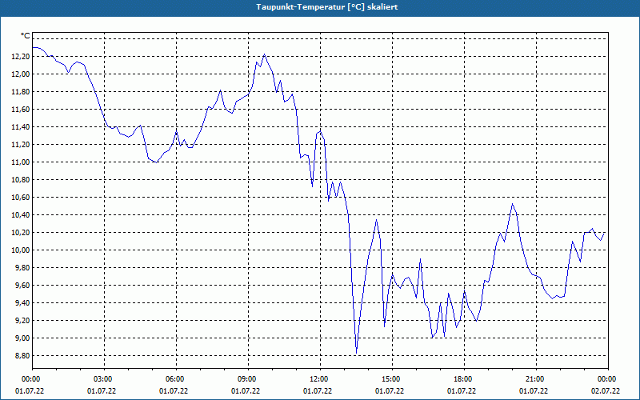640x400 pixels.
Task: Select the 11,40 y-axis label
Action: click(x=21, y=126)
